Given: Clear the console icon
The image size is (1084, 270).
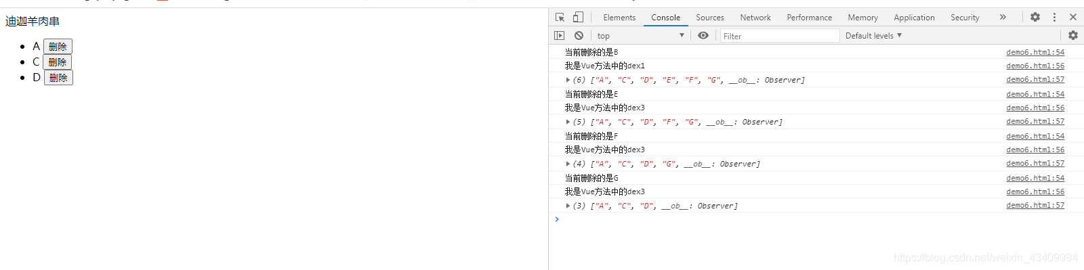Looking at the screenshot, I should 579,35.
